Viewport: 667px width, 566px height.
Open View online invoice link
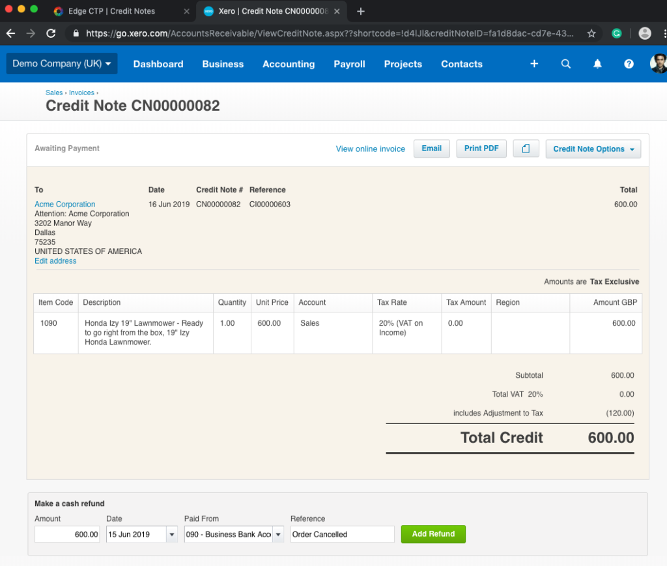[x=370, y=149]
